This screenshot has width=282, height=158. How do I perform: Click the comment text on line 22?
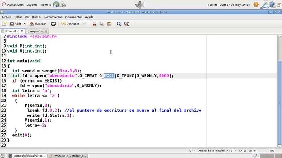tap(133, 110)
